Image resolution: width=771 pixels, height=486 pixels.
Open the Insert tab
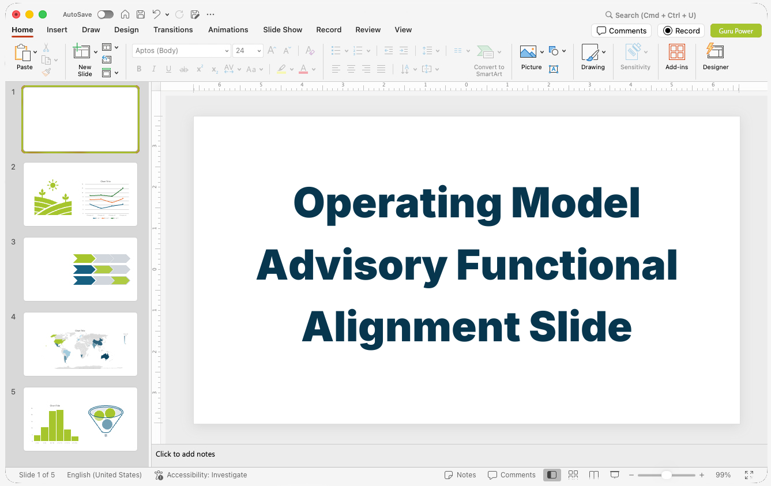[x=57, y=30]
